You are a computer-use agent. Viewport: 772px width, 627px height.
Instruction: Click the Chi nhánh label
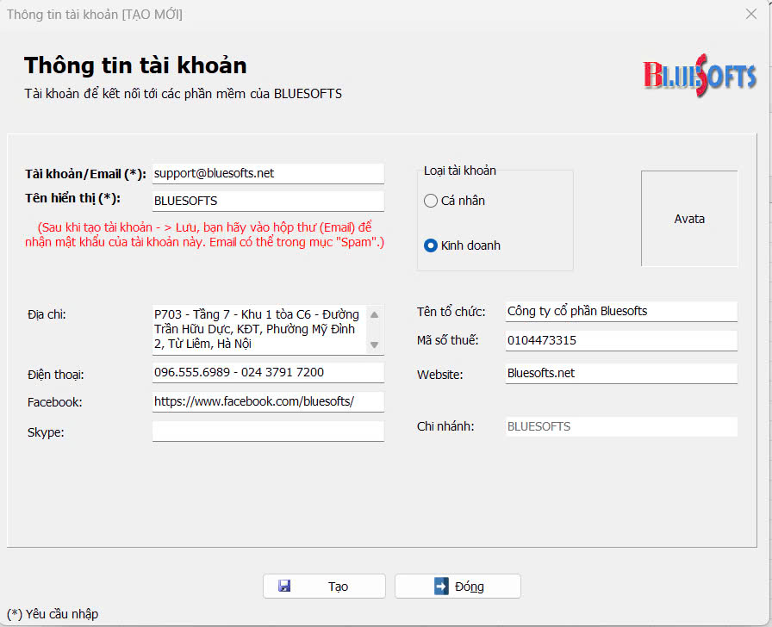(445, 426)
